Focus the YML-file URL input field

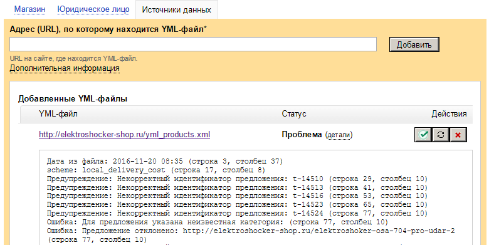[x=193, y=44]
